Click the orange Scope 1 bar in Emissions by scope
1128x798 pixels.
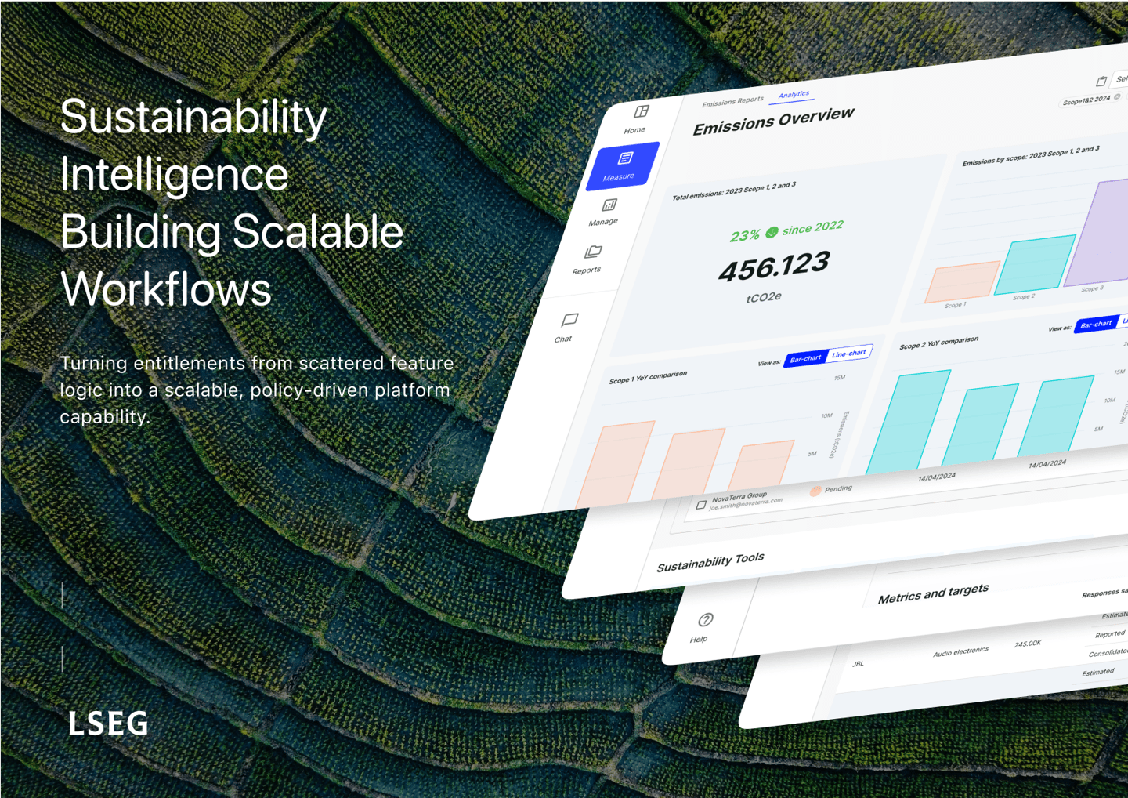tap(962, 281)
